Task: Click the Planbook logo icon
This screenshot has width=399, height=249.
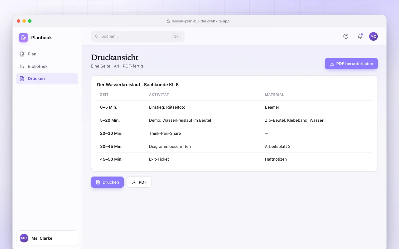Action: pyautogui.click(x=23, y=38)
